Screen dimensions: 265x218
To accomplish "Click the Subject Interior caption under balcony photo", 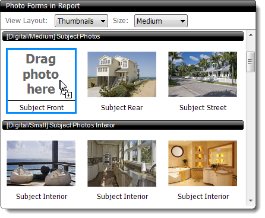I will pyautogui.click(x=42, y=197).
